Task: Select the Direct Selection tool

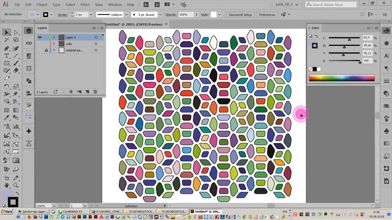Action: (x=16, y=32)
